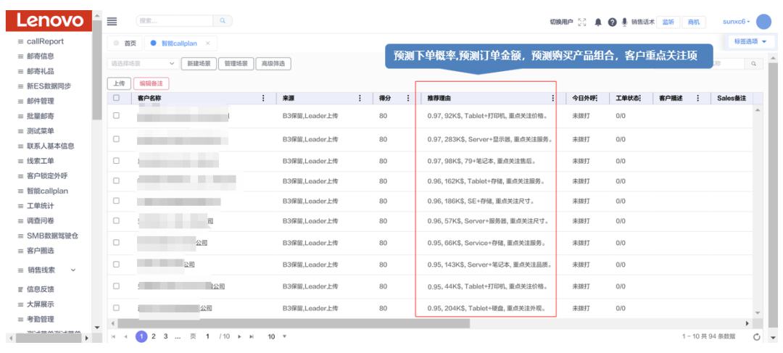The height and width of the screenshot is (353, 783).
Task: Click the 编辑备注 button
Action: click(x=152, y=83)
